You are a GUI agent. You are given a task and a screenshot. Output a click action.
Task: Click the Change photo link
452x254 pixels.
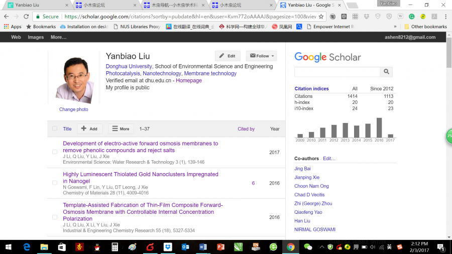pyautogui.click(x=73, y=109)
